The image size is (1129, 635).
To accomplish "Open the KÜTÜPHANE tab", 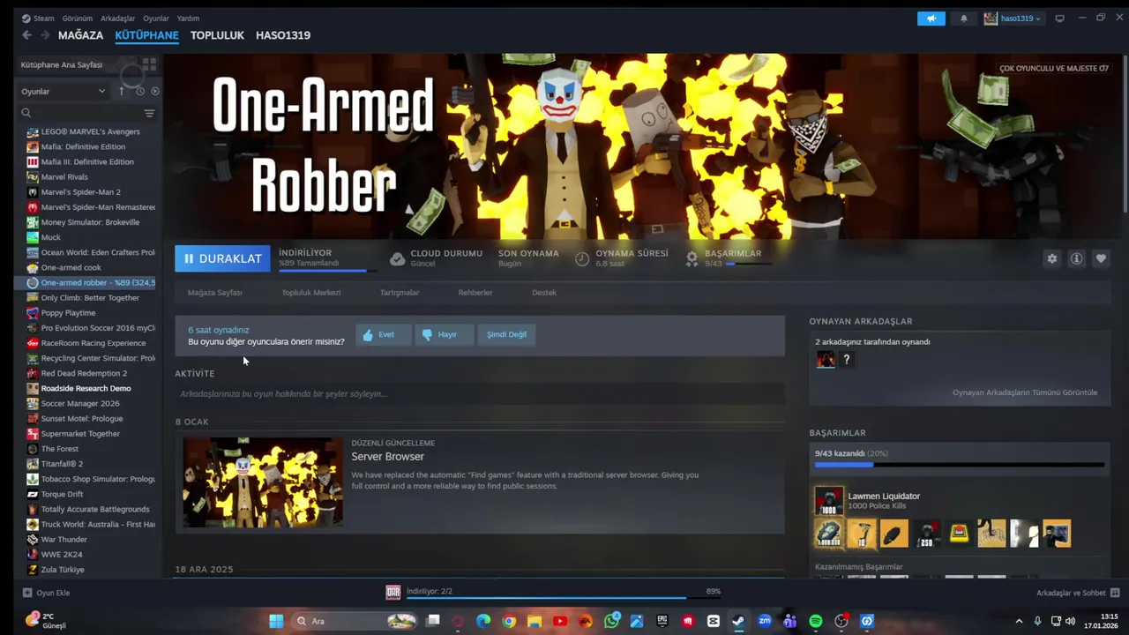I will tap(146, 35).
